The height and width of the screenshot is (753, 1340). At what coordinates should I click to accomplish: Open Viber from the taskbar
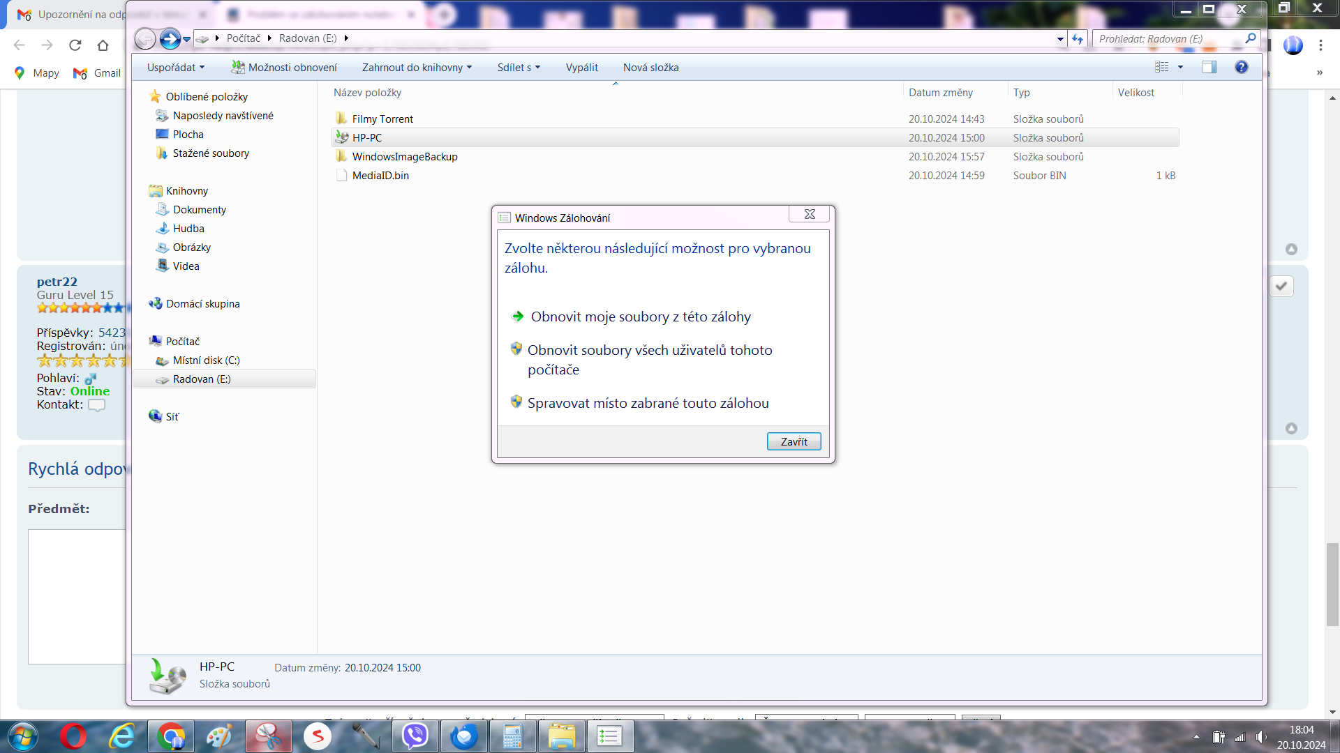pyautogui.click(x=415, y=736)
